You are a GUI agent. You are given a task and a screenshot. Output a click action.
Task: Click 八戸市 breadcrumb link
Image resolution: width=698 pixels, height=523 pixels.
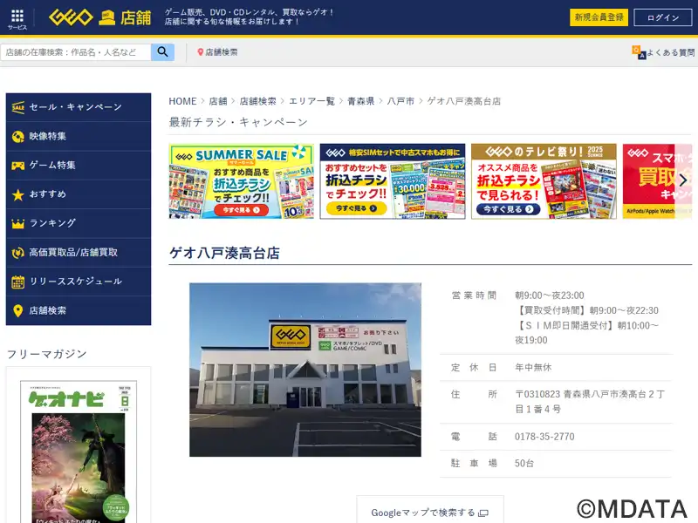pyautogui.click(x=400, y=101)
